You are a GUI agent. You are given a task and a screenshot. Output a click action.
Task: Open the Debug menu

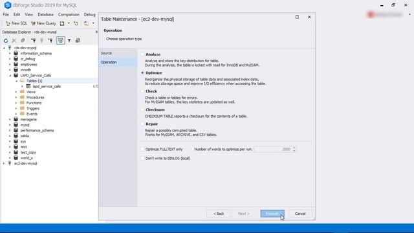coord(90,14)
